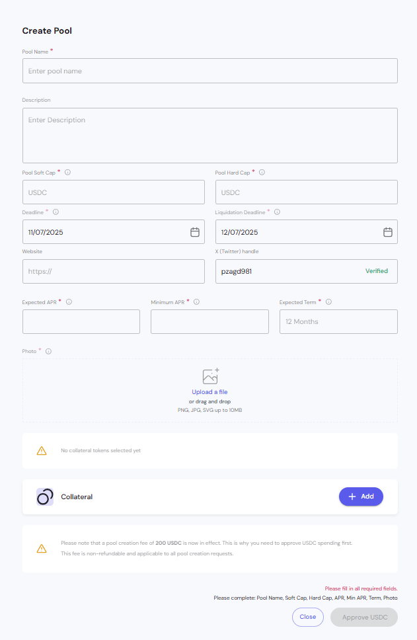
Task: Click the Minimum APR info icon
Action: [197, 301]
